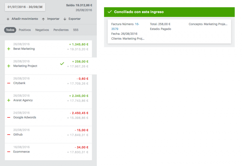Select the 555 filter tab
Image resolution: width=242 pixels, height=166 pixels.
click(75, 30)
